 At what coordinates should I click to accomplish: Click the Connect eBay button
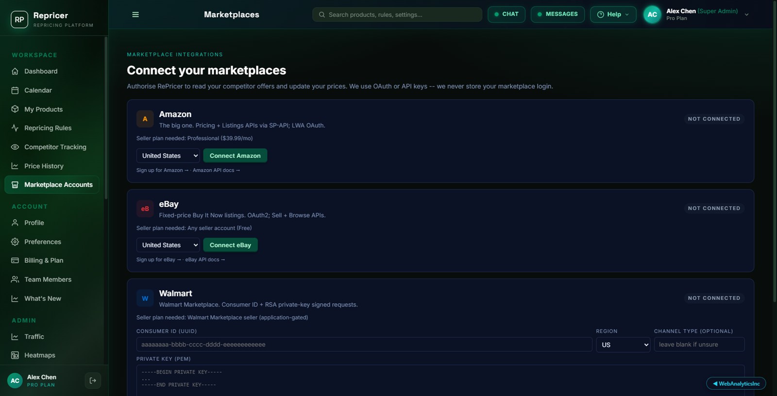230,245
